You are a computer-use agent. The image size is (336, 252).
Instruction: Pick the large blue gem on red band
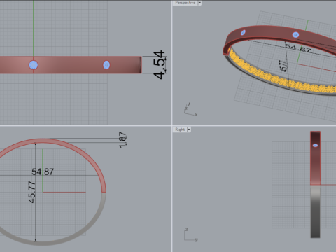(34, 65)
